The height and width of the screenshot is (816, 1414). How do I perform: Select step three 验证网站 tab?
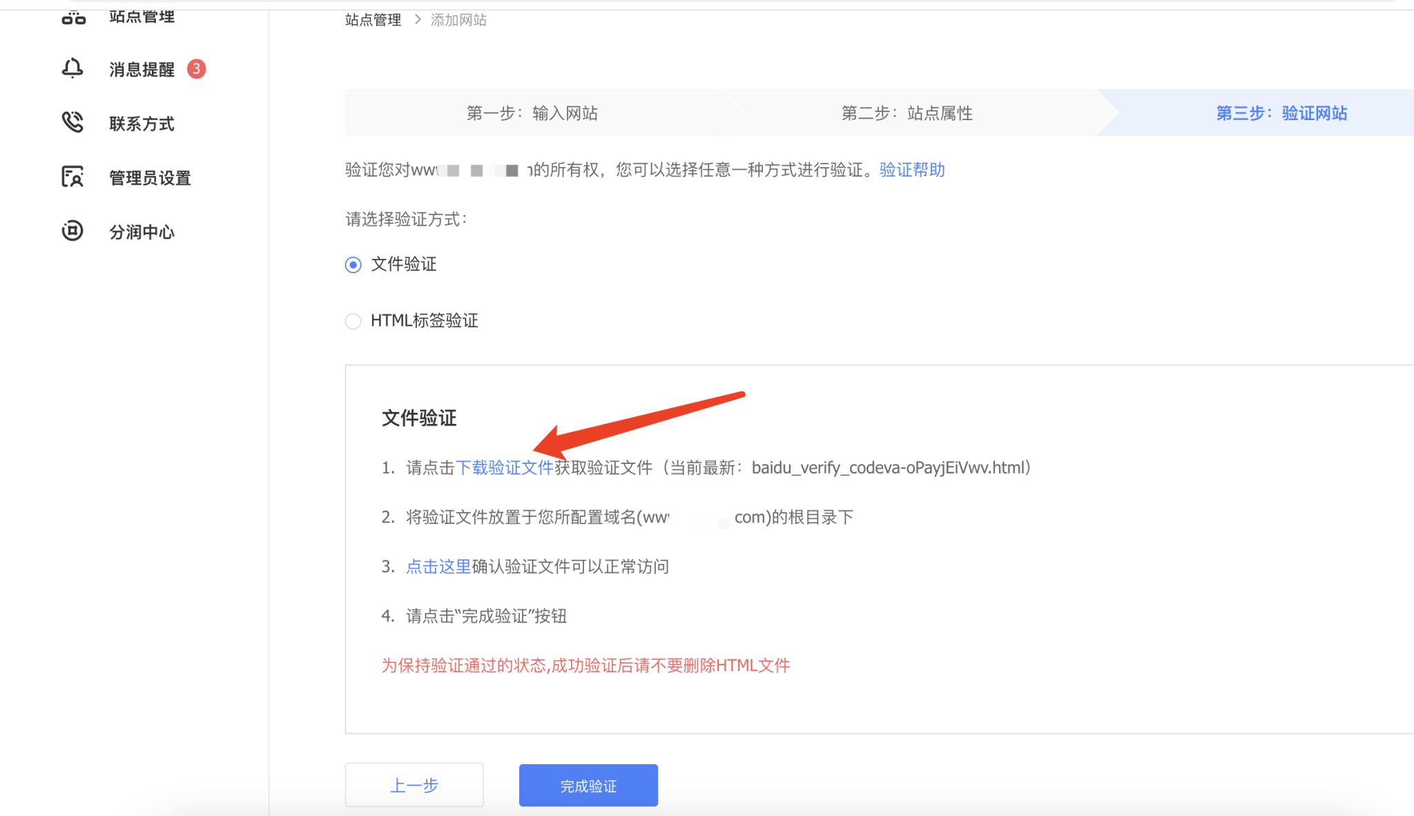1281,113
